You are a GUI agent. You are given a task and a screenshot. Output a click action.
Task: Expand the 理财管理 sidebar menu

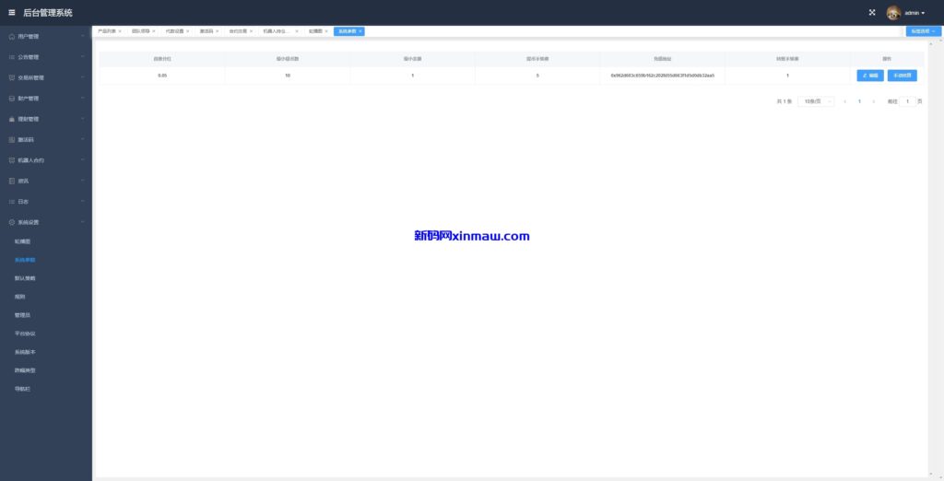tap(46, 119)
